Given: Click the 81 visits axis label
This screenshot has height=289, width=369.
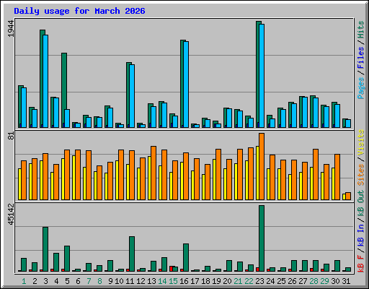Looking at the screenshot, I should point(11,136).
